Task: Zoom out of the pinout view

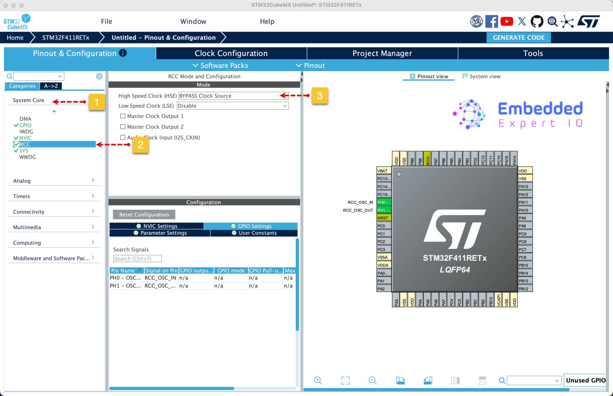Action: 372,380
